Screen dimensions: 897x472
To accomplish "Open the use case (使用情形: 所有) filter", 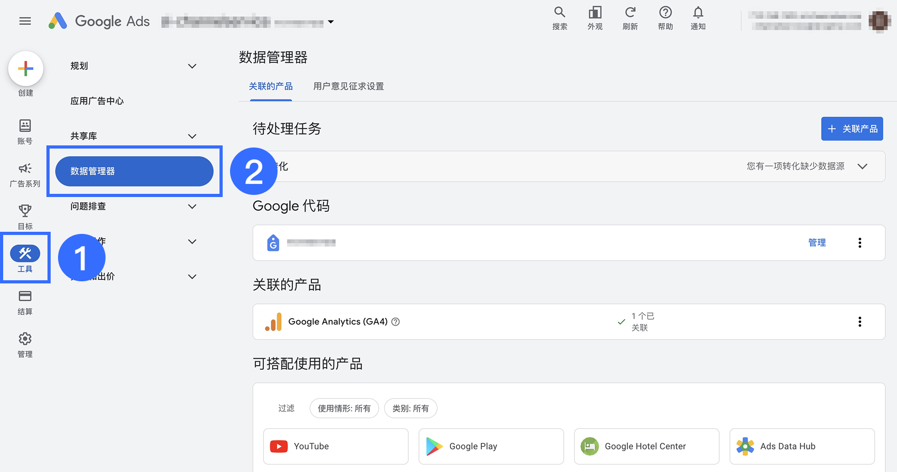I will point(344,408).
